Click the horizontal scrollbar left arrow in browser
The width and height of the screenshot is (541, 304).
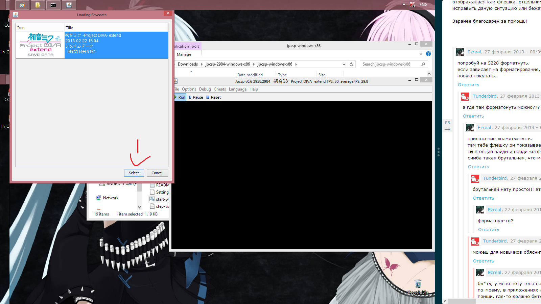(x=445, y=301)
